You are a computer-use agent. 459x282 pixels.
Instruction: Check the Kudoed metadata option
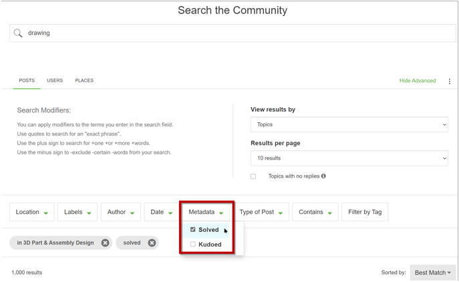pyautogui.click(x=193, y=245)
